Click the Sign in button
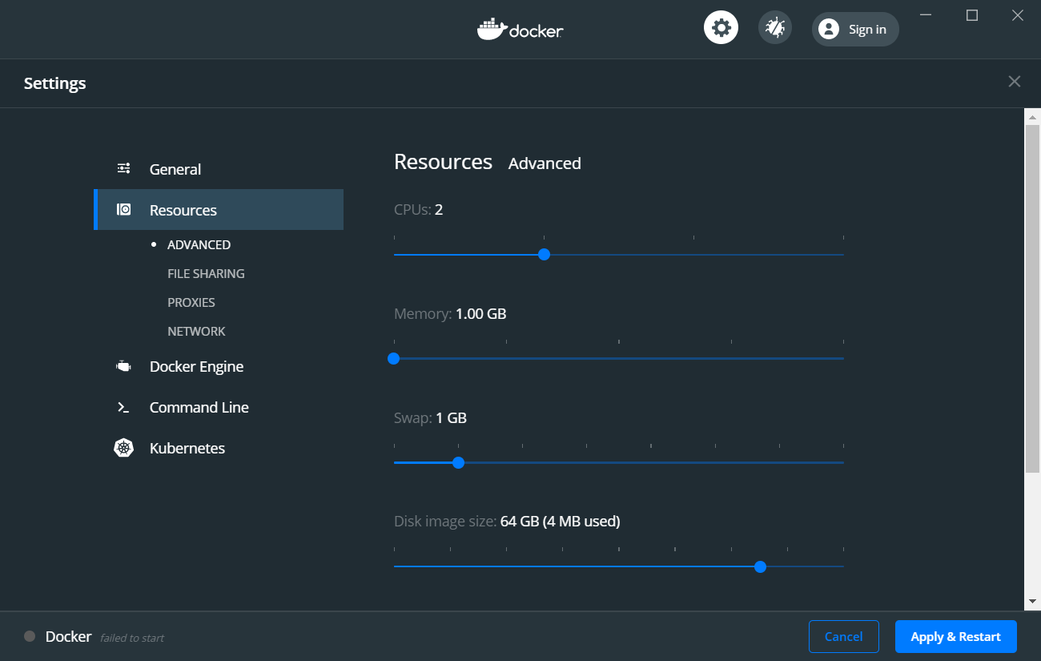 [x=855, y=30]
